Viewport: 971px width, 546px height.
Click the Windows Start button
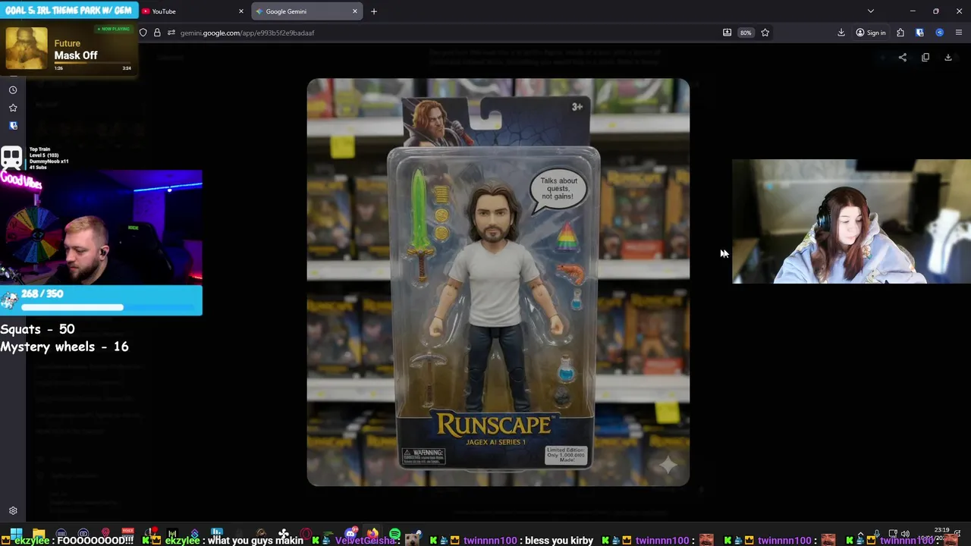tap(16, 534)
